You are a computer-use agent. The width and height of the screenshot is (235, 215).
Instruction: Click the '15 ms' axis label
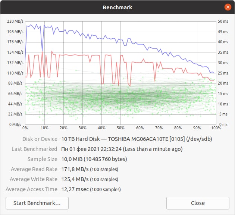[223, 94]
